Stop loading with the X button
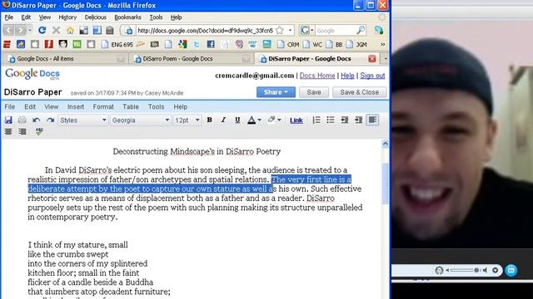 [56, 31]
